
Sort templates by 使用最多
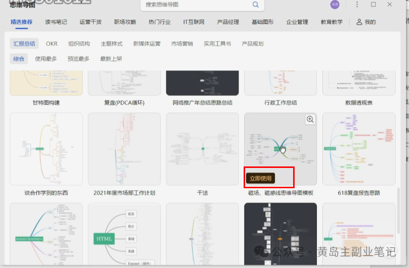pos(46,59)
